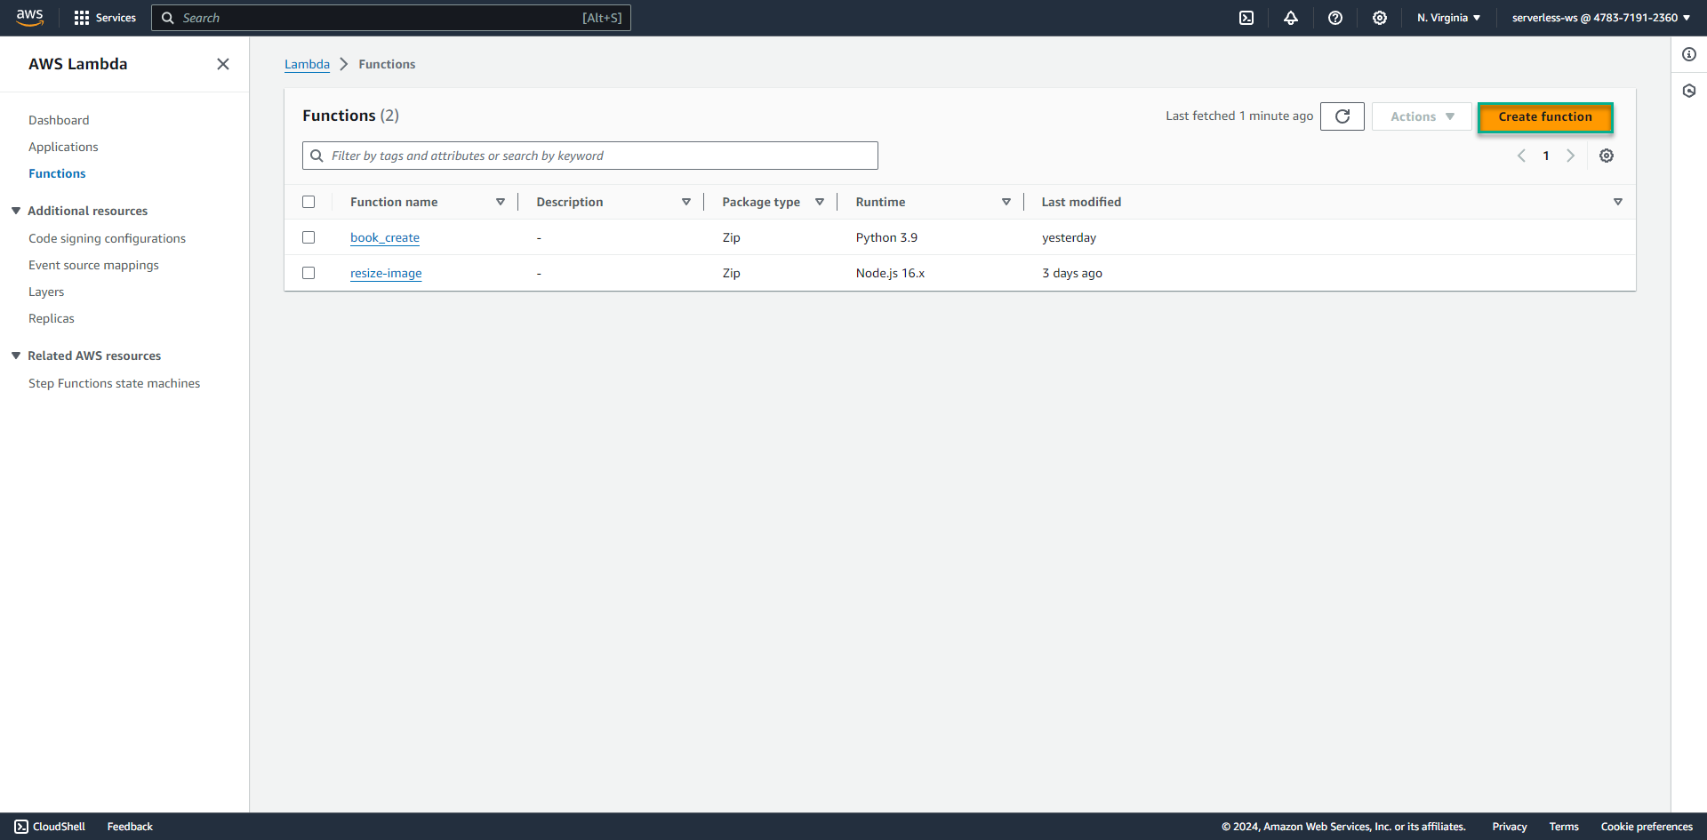
Task: Go to next page of functions
Action: [x=1571, y=156]
